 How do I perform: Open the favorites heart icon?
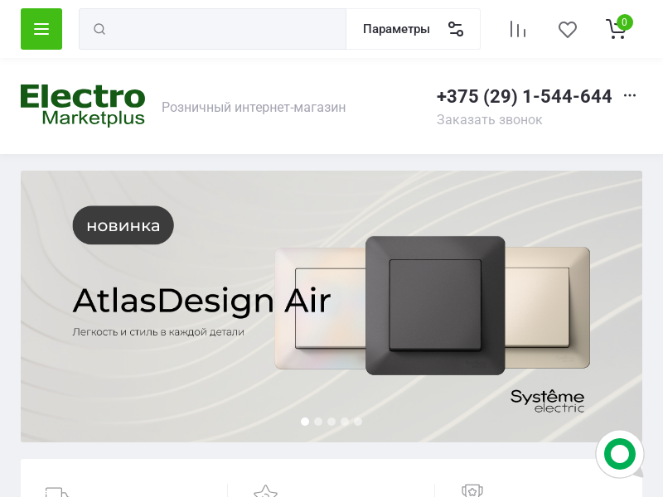[x=568, y=30]
